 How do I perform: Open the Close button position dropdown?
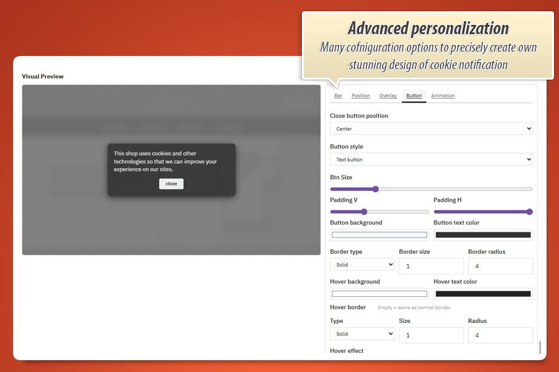(431, 129)
